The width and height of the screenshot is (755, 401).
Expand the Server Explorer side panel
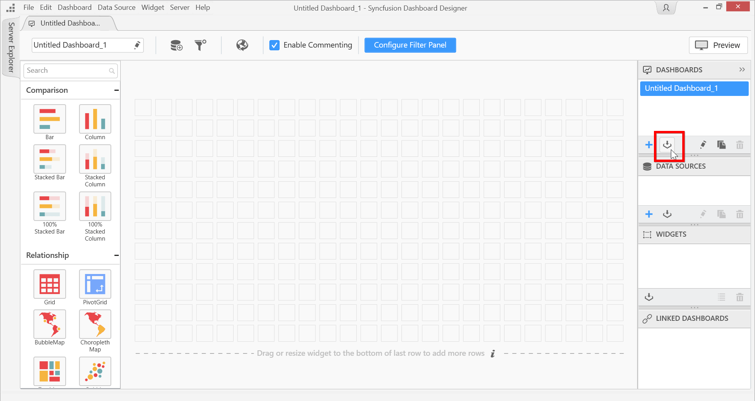click(x=11, y=47)
